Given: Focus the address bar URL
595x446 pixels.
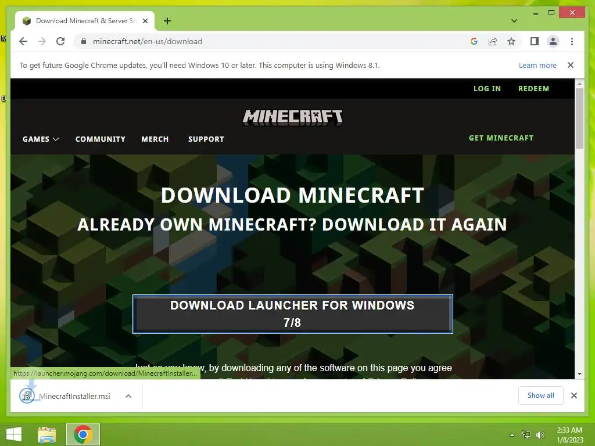Looking at the screenshot, I should coord(148,41).
